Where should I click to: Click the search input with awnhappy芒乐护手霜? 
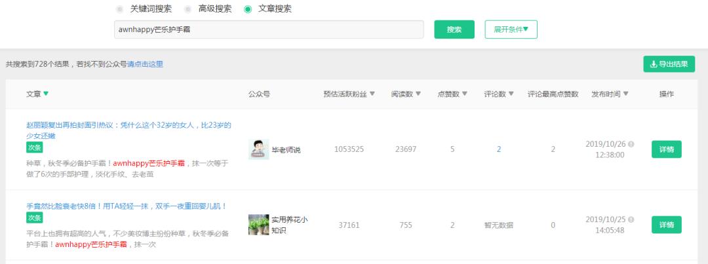click(x=269, y=29)
